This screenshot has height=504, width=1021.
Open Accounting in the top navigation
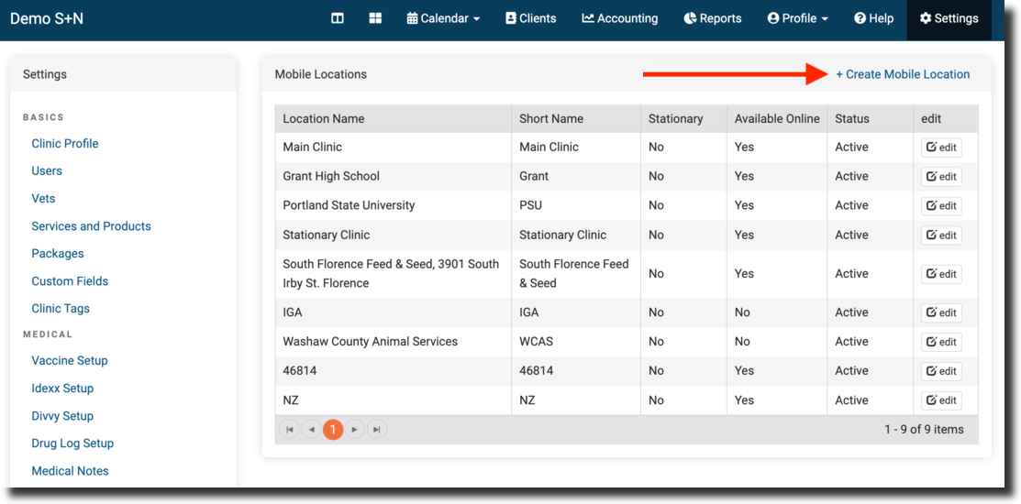(619, 18)
